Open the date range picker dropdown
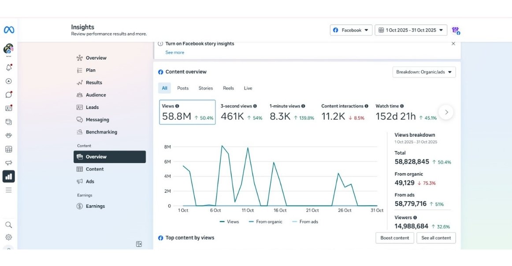512x266 pixels. [x=411, y=30]
